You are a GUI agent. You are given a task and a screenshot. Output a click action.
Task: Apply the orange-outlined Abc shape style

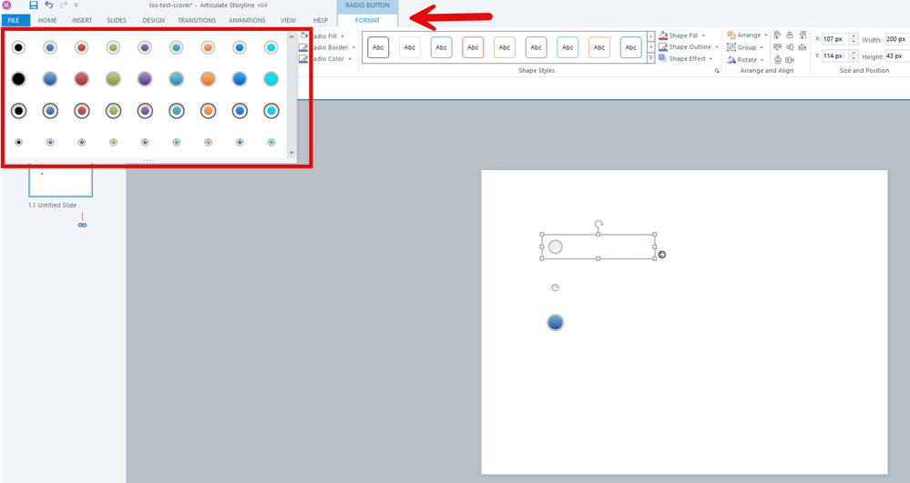point(599,47)
